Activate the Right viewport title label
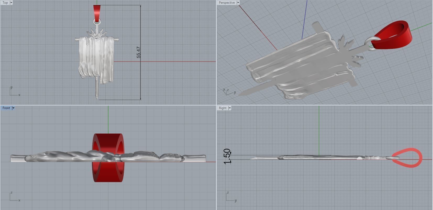Viewport: 433px width, 210px height. pyautogui.click(x=223, y=108)
